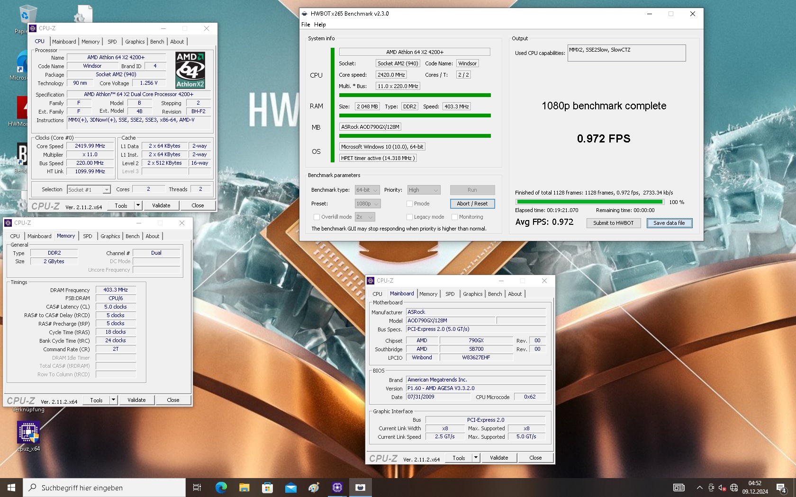Click Validate in CPU-Z CPU window
The height and width of the screenshot is (497, 796).
tap(161, 205)
